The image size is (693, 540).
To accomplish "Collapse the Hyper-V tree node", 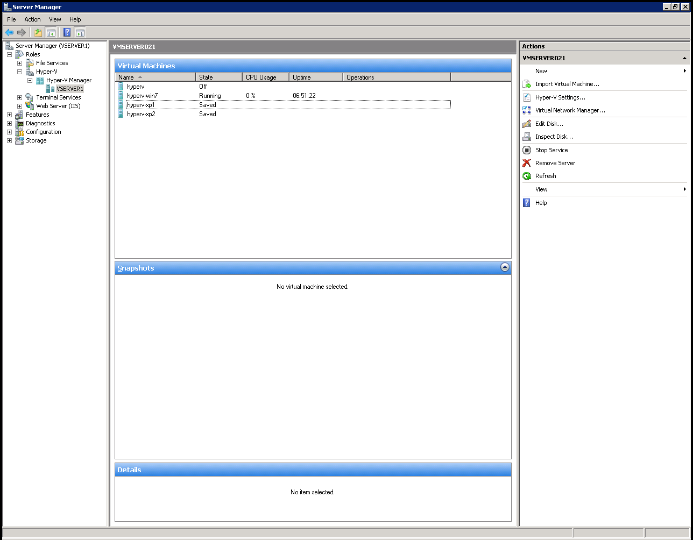I will pyautogui.click(x=19, y=72).
